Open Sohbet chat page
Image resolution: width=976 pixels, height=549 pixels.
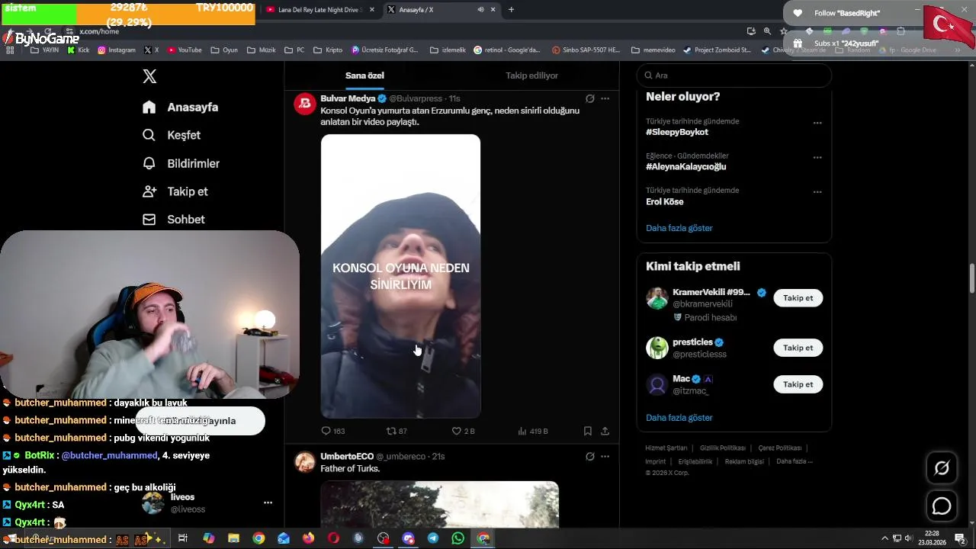coord(174,220)
